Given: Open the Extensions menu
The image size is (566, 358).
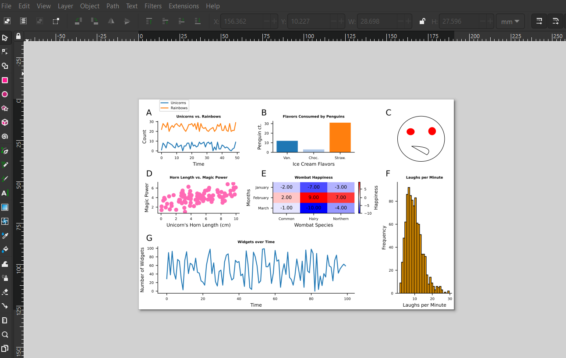Looking at the screenshot, I should 184,6.
